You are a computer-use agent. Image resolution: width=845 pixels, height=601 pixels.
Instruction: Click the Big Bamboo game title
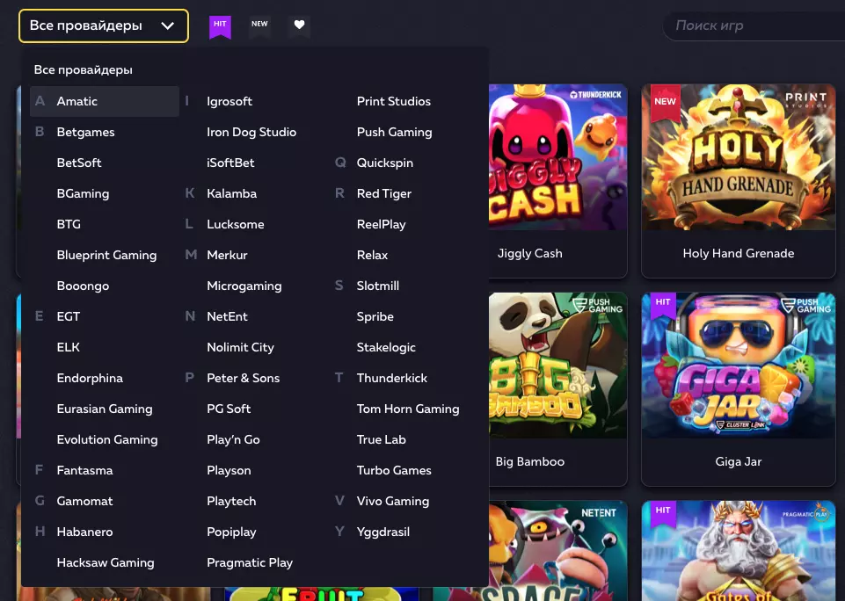pos(529,461)
